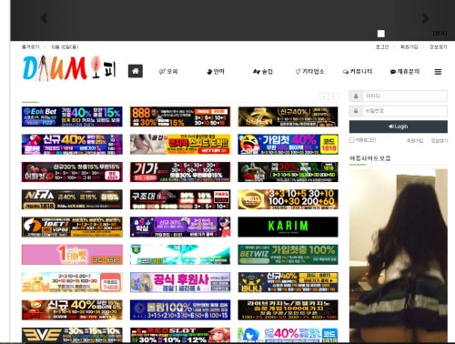Enable the 자동로그인 checkbox
Screen dimensions: 455x344
coord(351,140)
